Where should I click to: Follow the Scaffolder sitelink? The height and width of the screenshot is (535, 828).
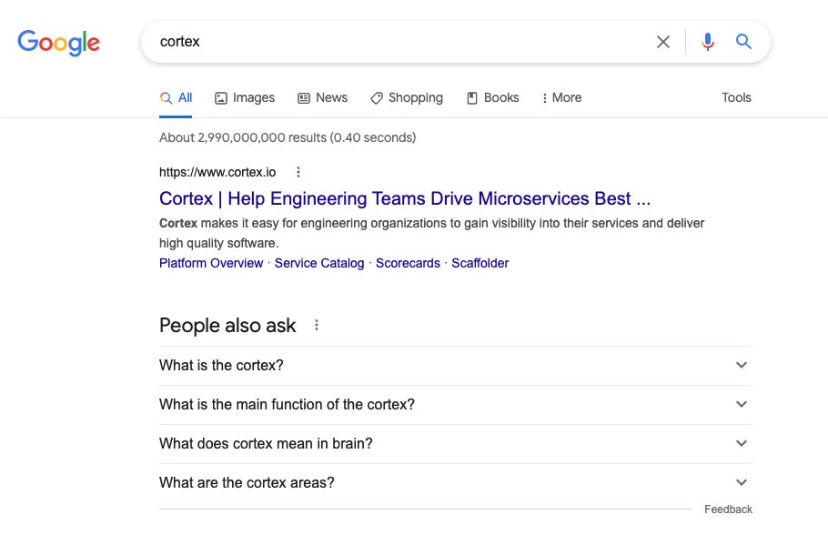(x=480, y=263)
